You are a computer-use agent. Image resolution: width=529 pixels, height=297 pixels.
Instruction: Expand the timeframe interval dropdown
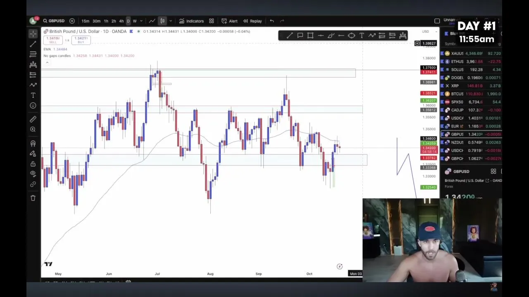click(x=141, y=21)
